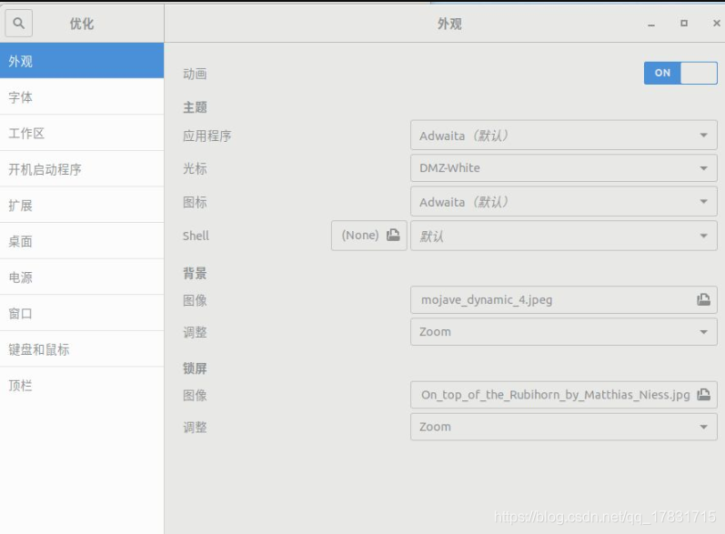Click the 动画 label
This screenshot has width=725, height=534.
point(195,74)
